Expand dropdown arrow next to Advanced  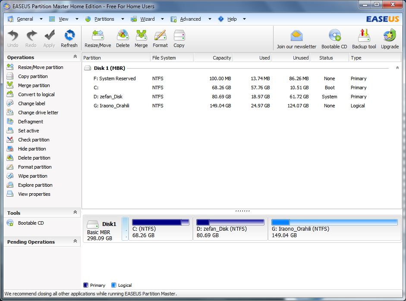(210, 19)
